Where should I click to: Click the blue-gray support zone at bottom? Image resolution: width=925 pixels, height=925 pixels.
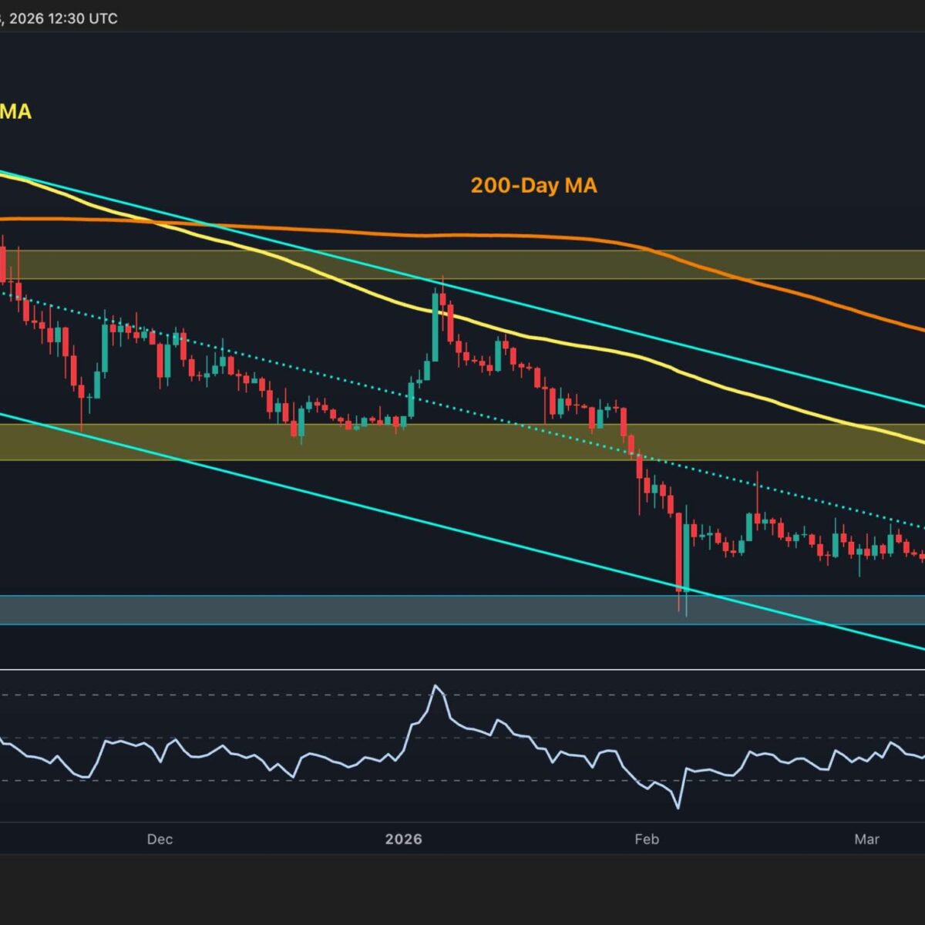(385, 610)
